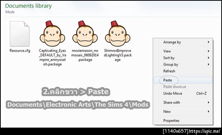The width and height of the screenshot is (222, 135).
Task: Select the moxiemason_nomosaic monkey package icon
Action: coord(85,34)
